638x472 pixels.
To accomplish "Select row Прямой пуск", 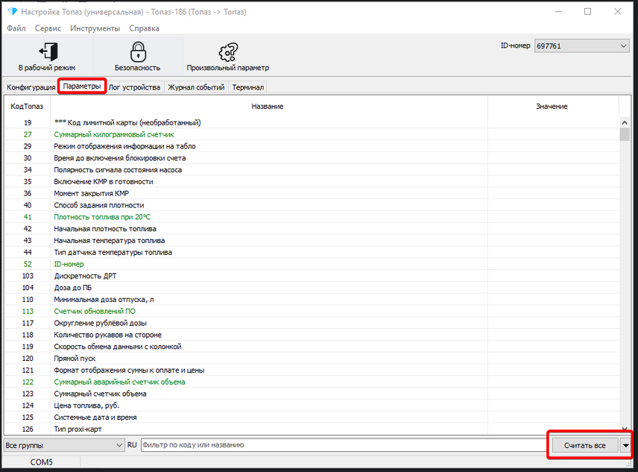I will click(x=312, y=359).
